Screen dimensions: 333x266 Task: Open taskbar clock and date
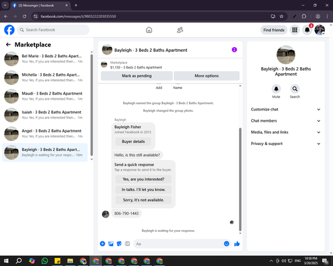310,261
